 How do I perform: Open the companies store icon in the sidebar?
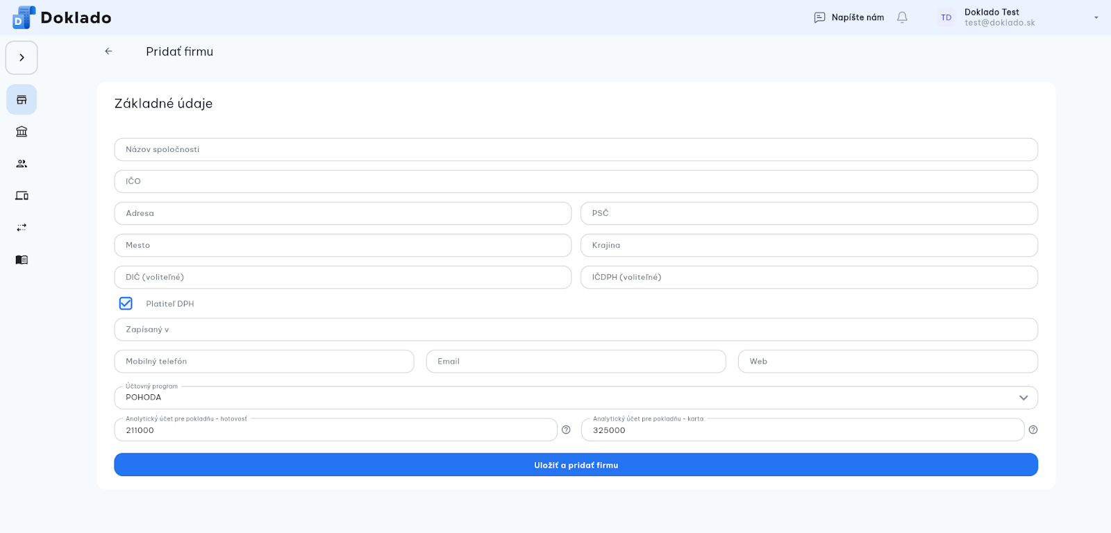(x=22, y=100)
